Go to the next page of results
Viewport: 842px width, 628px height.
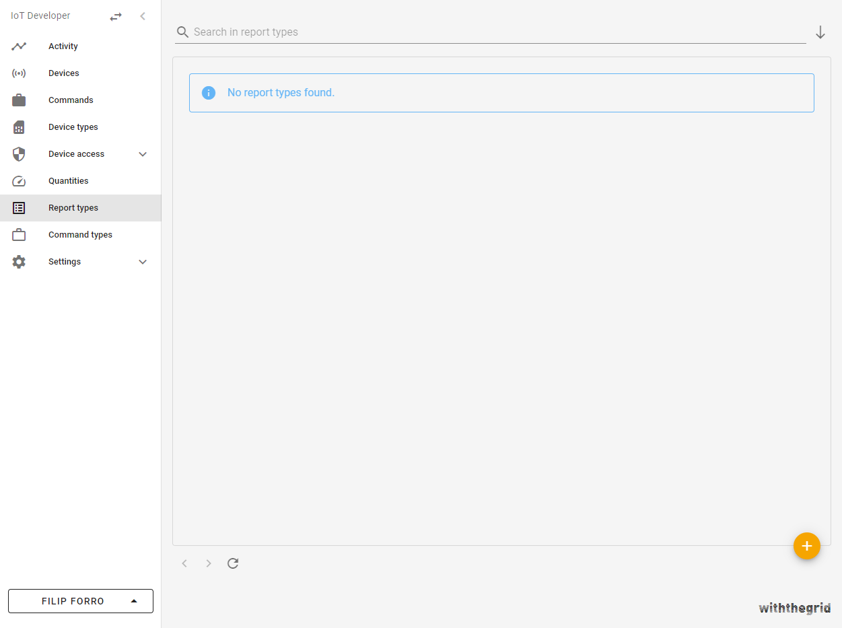tap(209, 563)
